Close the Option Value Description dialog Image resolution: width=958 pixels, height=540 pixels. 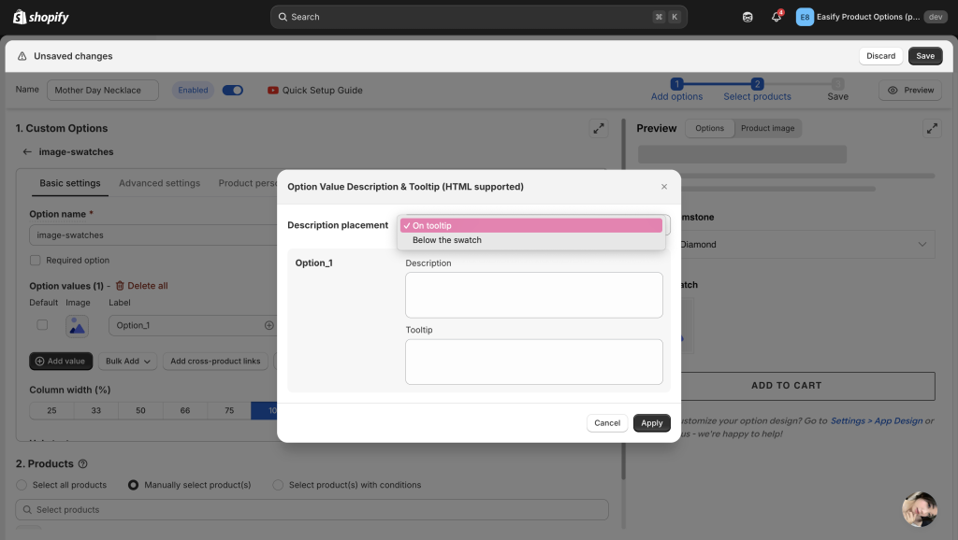pyautogui.click(x=664, y=187)
